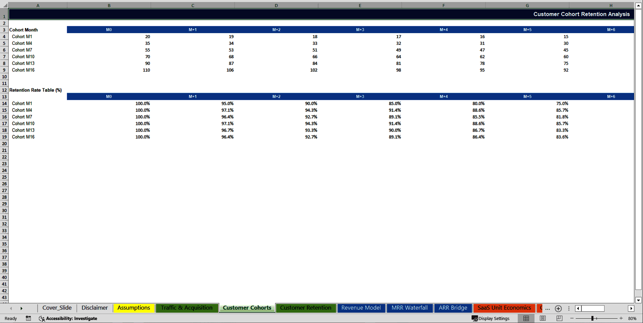Viewport: 643px width, 323px height.
Task: Open Page Layout view
Action: pyautogui.click(x=543, y=318)
